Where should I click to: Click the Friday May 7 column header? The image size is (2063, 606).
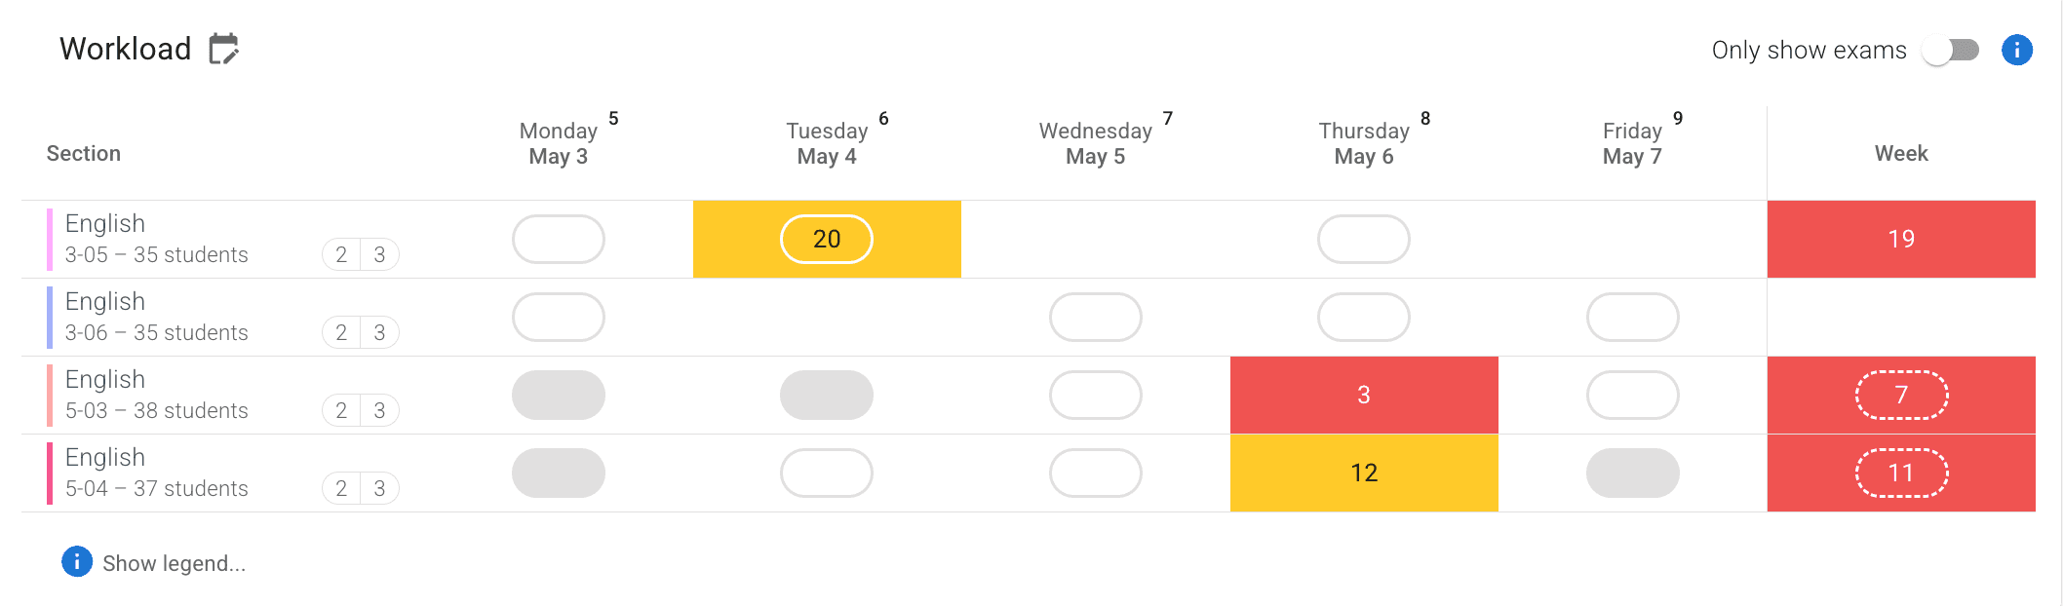[x=1632, y=143]
